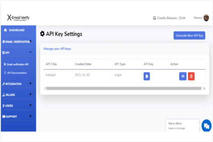This screenshot has width=213, height=142.
Task: Click the scrollbar right arrow
Action: [x=204, y=88]
